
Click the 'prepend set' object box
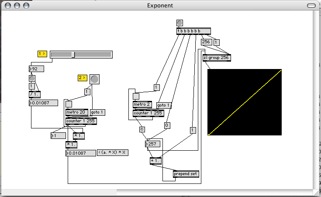(x=186, y=174)
